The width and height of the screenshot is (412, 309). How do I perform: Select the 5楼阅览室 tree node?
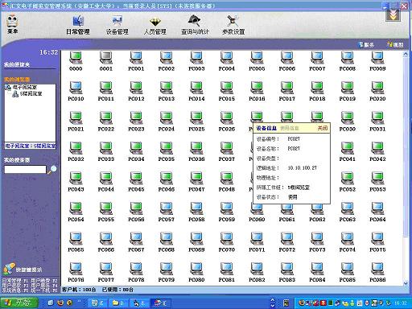pyautogui.click(x=31, y=93)
